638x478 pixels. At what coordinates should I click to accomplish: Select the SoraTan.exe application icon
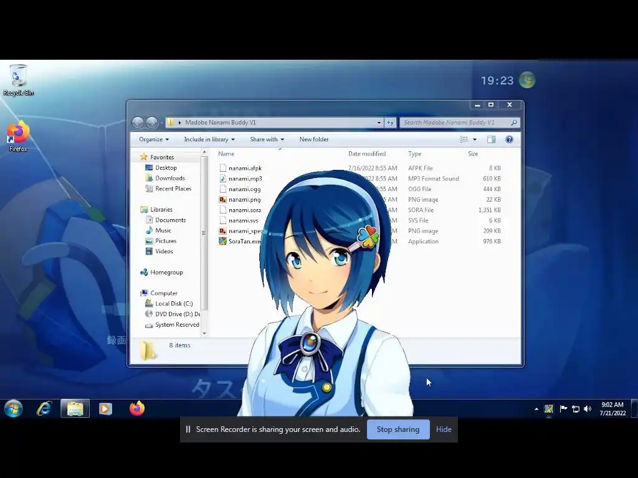[x=222, y=241]
